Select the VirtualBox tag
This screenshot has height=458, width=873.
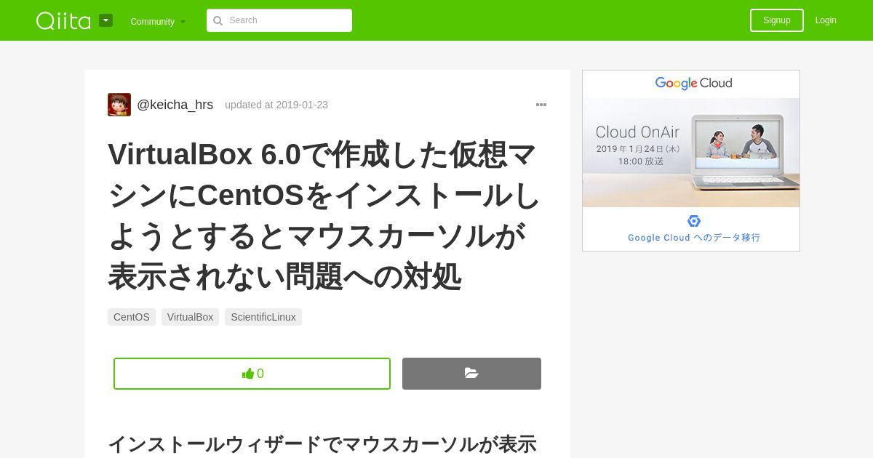pos(190,317)
